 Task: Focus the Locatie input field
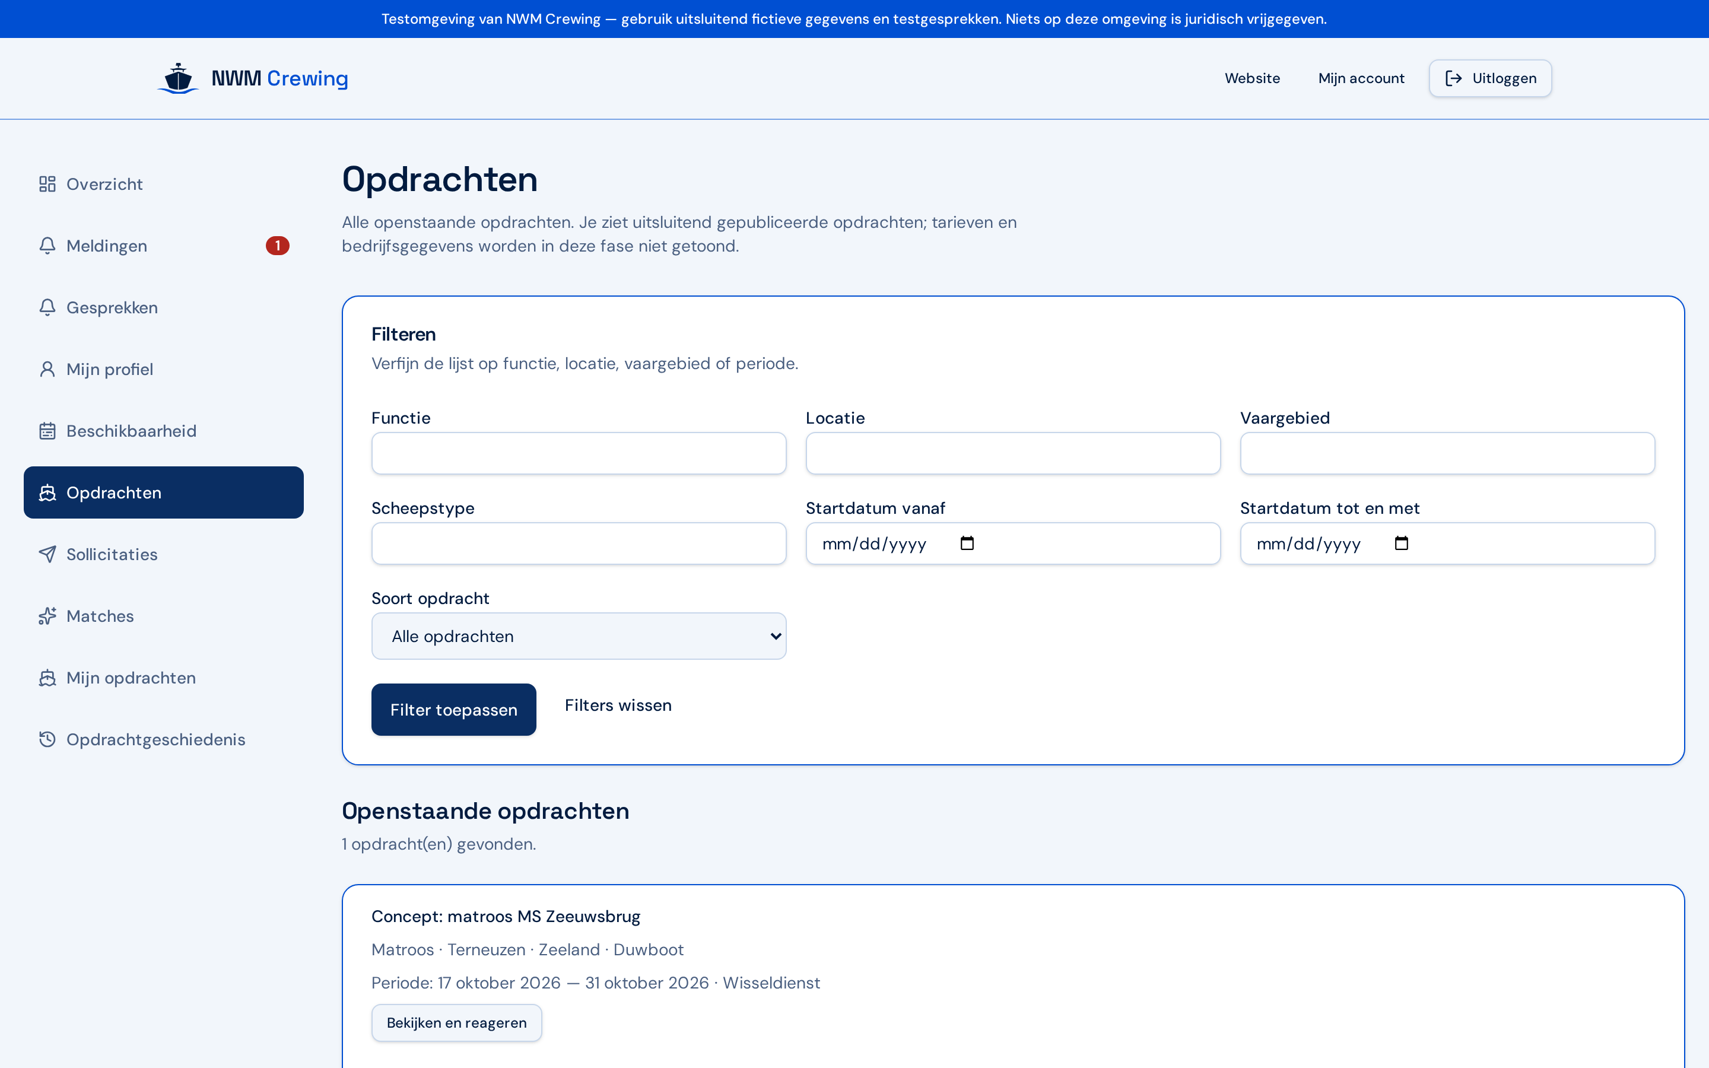click(x=1013, y=453)
